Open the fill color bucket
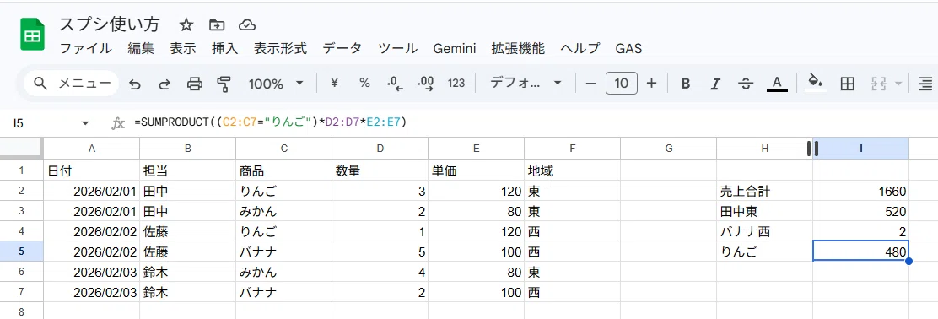The image size is (938, 319). coord(816,83)
